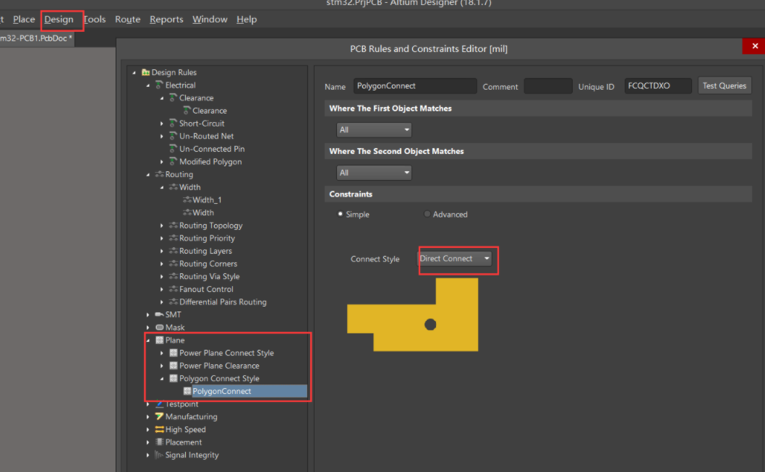The width and height of the screenshot is (765, 472).
Task: Open the Reports menu
Action: pos(166,20)
